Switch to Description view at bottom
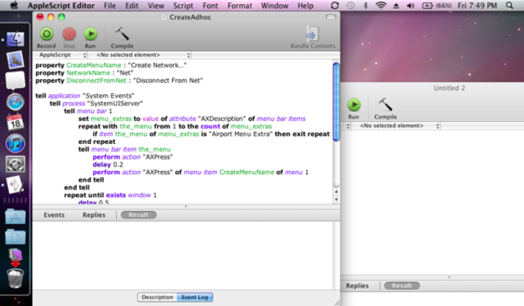The image size is (524, 306). coord(157,297)
